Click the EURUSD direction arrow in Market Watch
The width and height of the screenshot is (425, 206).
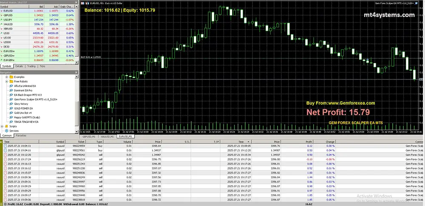click(x=2, y=11)
